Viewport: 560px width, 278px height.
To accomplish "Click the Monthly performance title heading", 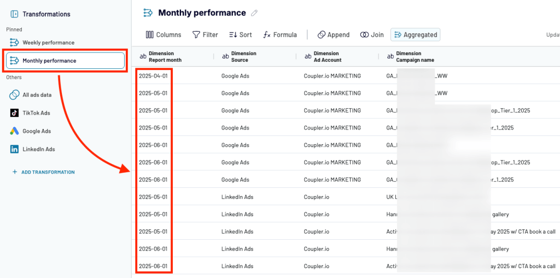I will click(202, 13).
